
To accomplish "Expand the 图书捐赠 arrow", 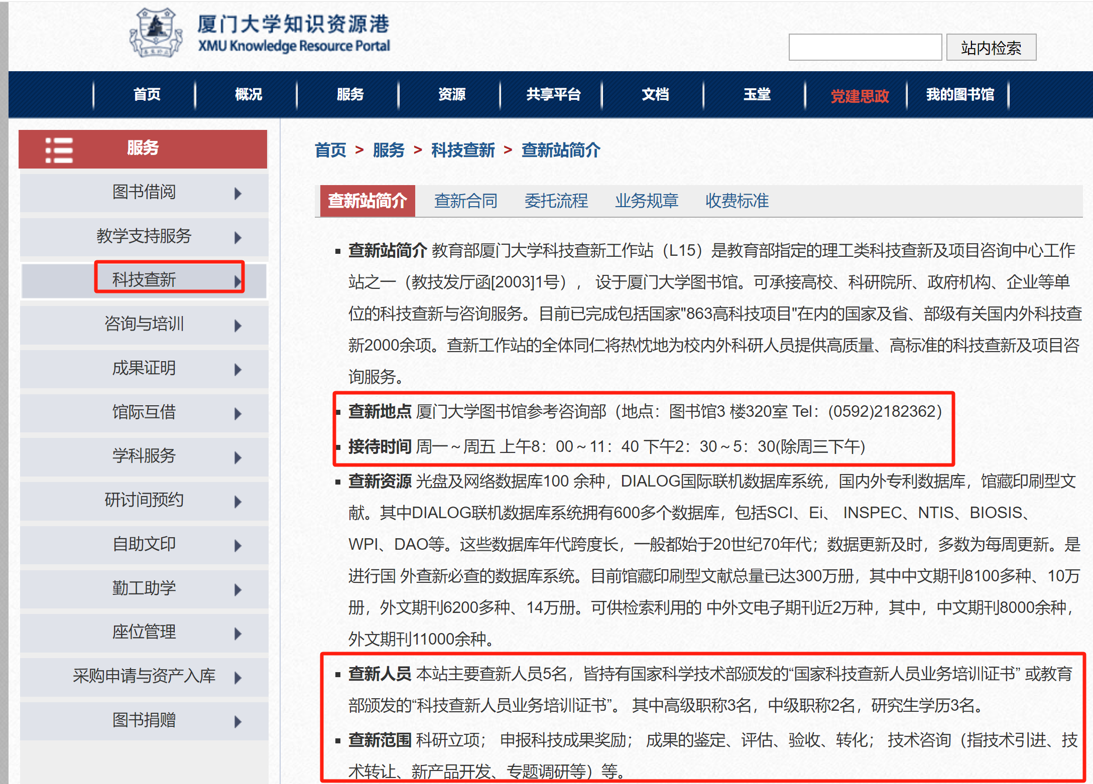I will (x=238, y=721).
